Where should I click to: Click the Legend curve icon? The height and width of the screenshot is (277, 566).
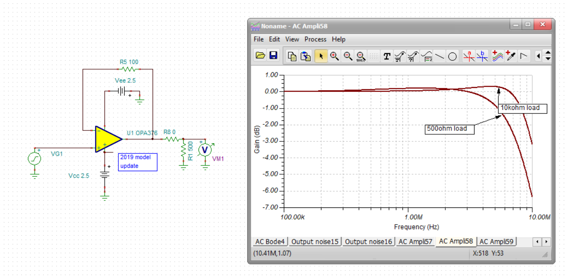(x=426, y=56)
